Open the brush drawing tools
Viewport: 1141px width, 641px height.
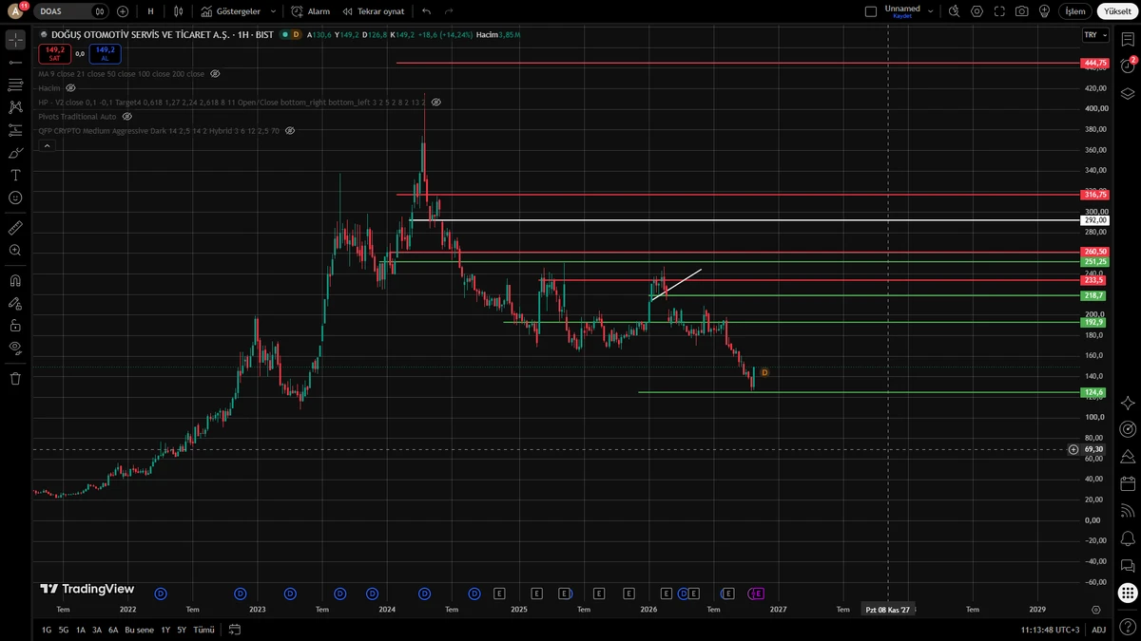pos(15,153)
